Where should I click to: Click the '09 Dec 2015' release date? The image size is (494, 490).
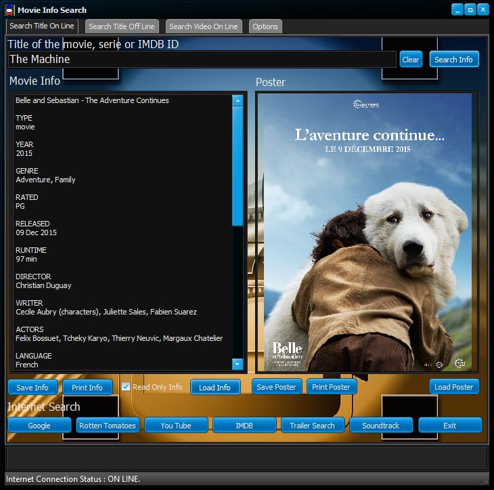37,232
